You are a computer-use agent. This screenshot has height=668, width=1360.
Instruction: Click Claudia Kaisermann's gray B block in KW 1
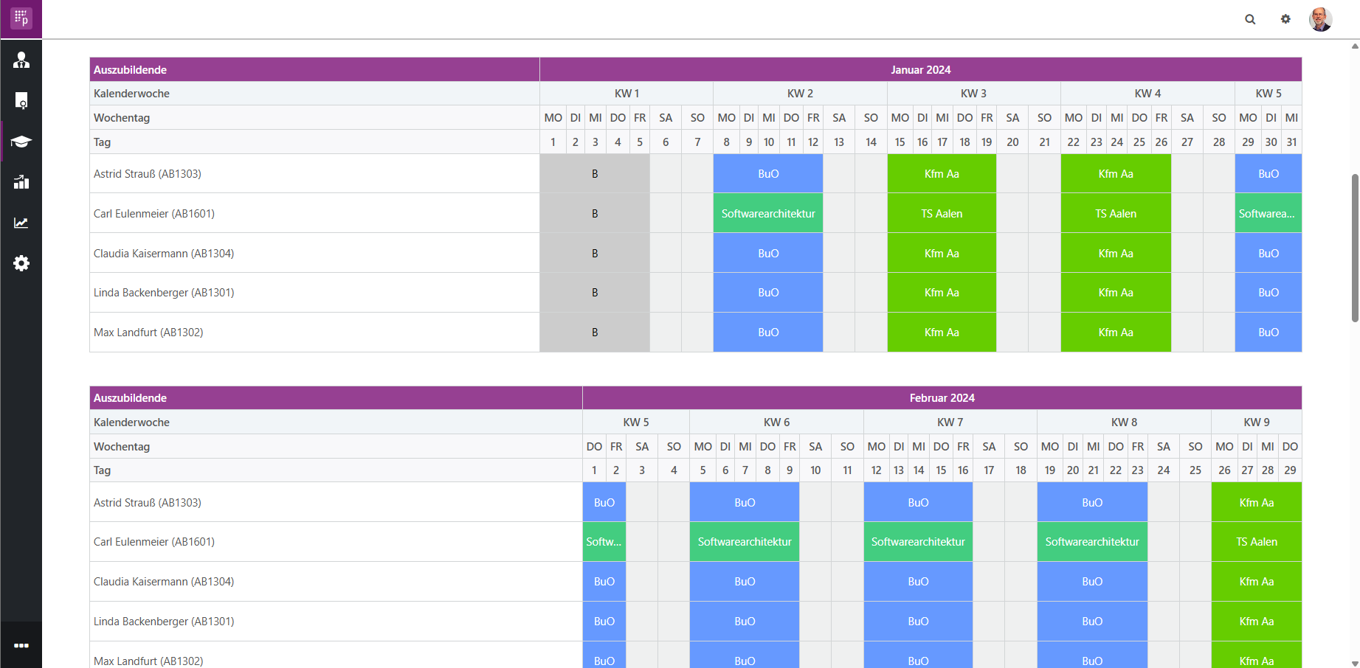pos(595,254)
